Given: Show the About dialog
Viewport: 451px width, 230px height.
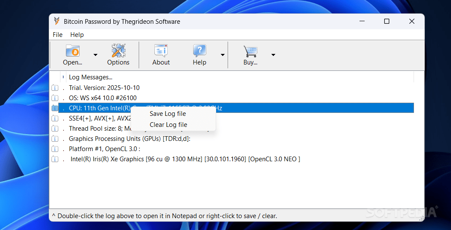Looking at the screenshot, I should point(161,55).
